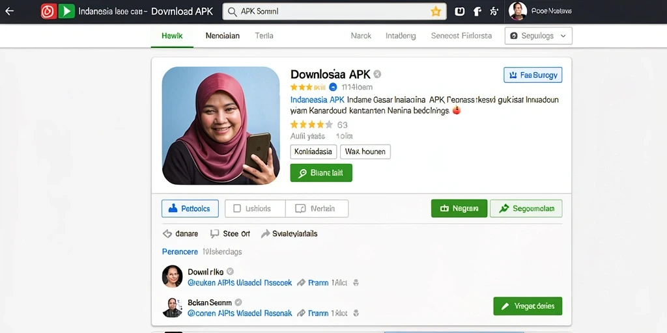Click the Stee Ort comment icon

(x=215, y=233)
